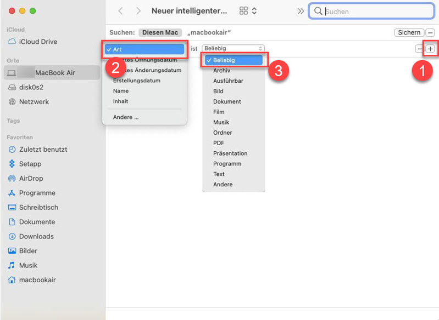Screen dimensions: 439x320
Task: Select Bild in kind menu
Action: (218, 91)
